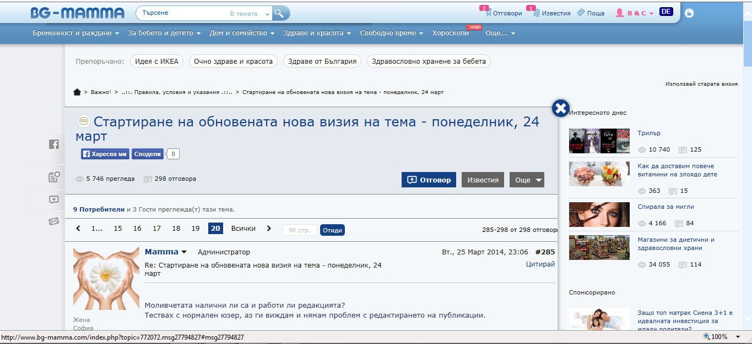Click the Facebook icon in left sidebar
752x344 pixels.
coord(53,145)
